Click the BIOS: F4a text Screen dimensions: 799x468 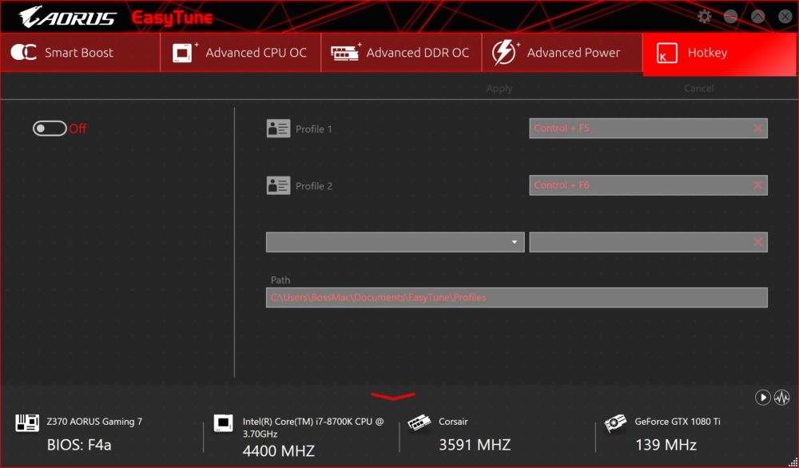click(79, 445)
